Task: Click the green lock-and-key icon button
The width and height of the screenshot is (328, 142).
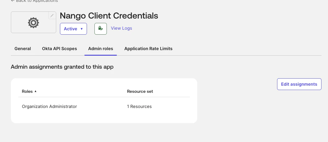Action: (101, 29)
